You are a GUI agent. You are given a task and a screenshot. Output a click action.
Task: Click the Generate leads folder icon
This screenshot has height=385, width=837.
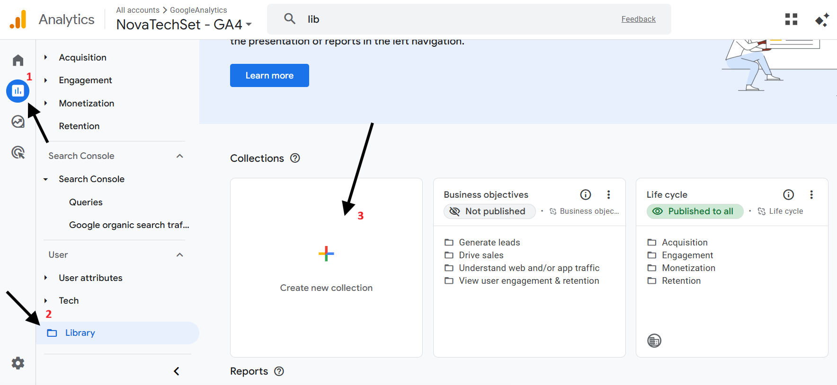[x=449, y=242]
